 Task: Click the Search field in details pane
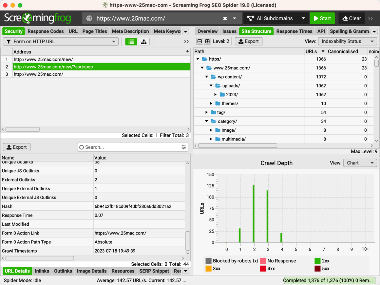coord(133,147)
